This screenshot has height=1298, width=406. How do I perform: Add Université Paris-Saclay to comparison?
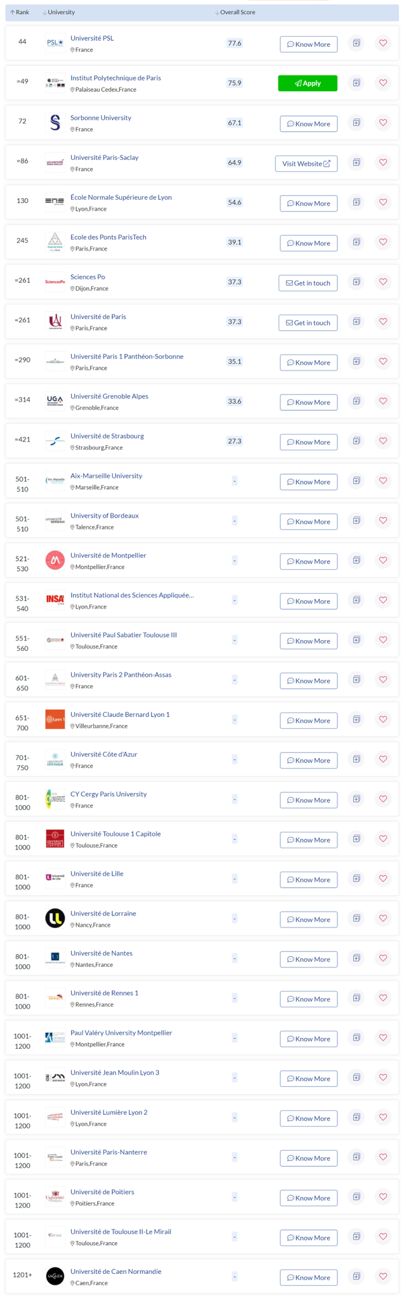(357, 162)
